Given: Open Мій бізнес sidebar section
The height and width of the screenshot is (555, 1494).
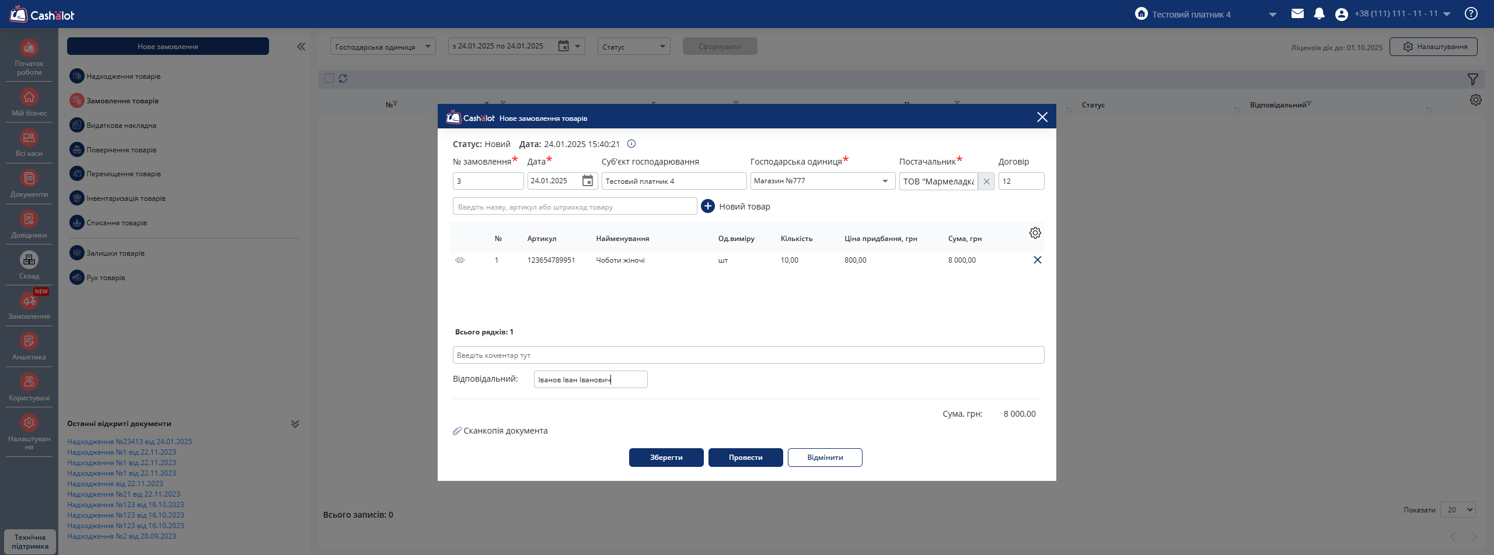Looking at the screenshot, I should click(x=29, y=102).
